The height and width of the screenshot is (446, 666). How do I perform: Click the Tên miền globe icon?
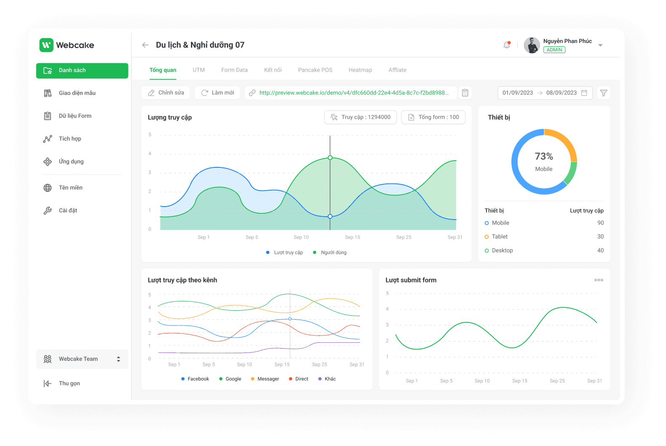pos(48,188)
